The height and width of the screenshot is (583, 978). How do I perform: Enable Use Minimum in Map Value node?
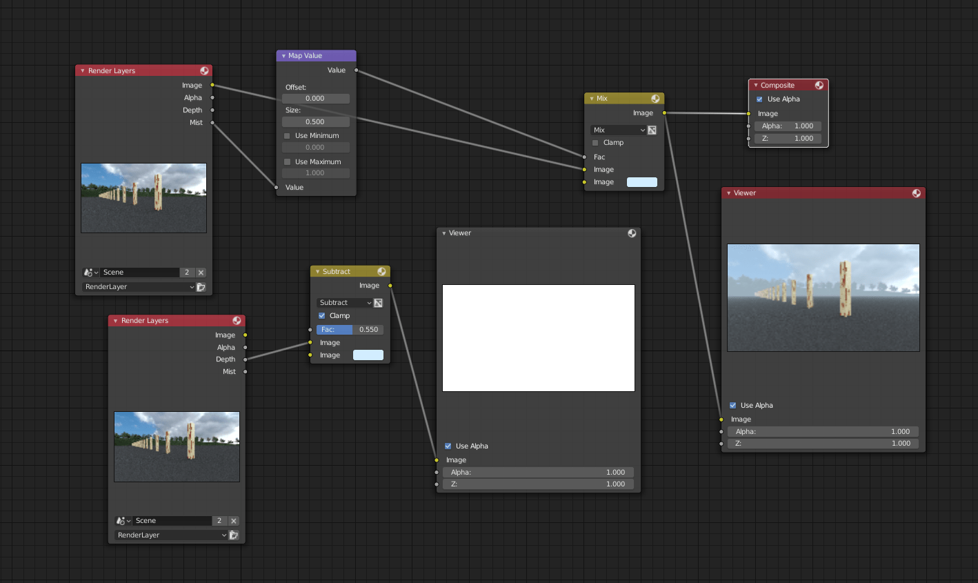pyautogui.click(x=287, y=136)
